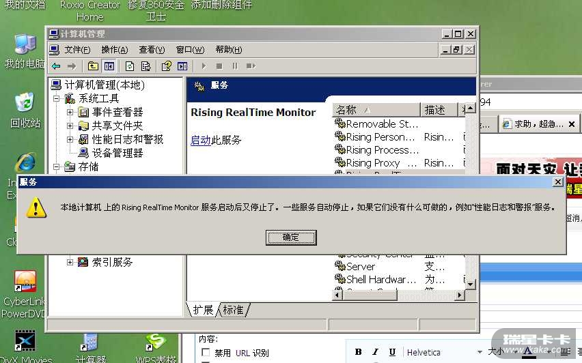Image resolution: width=582 pixels, height=363 pixels.
Task: Click the 确定 button in the 服务 dialog
Action: point(291,237)
